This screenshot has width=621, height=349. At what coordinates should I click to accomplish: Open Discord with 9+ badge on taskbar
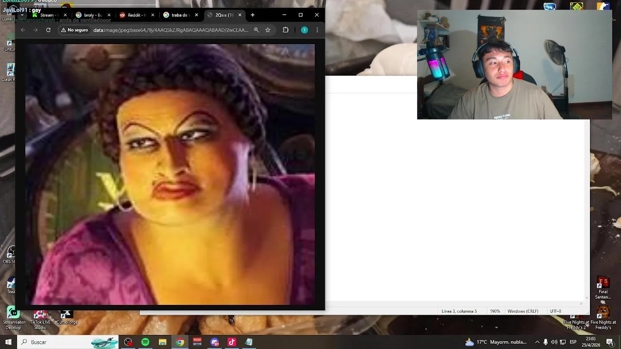click(215, 342)
